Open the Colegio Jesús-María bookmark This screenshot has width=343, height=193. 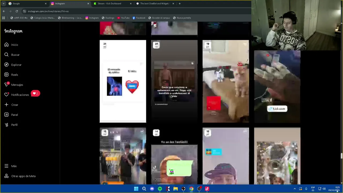(43, 18)
